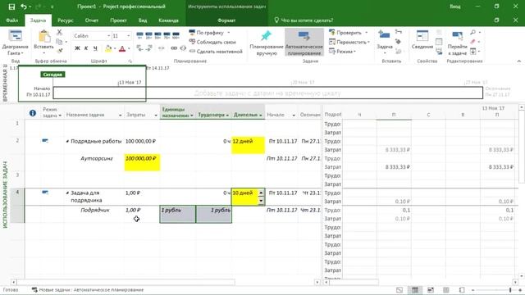The width and height of the screenshot is (525, 295).
Task: Apply the red font color
Action: click(x=122, y=48)
